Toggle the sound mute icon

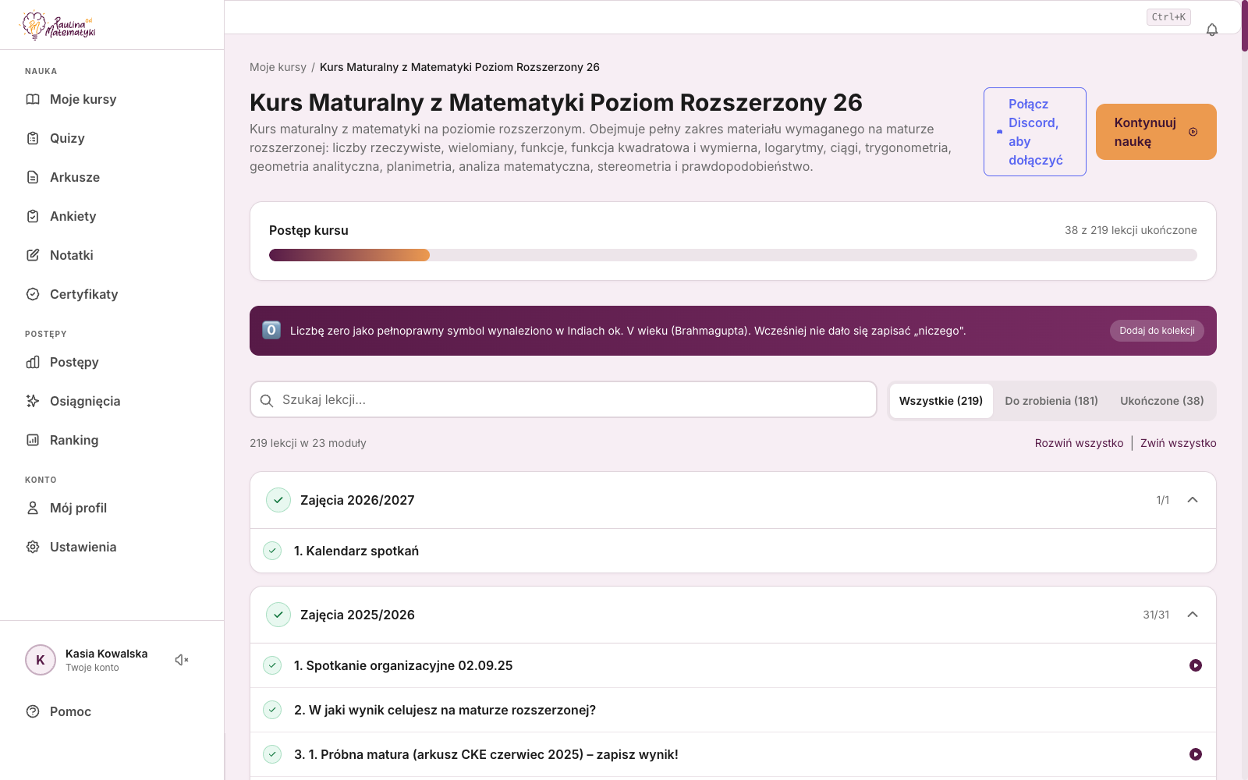click(182, 660)
